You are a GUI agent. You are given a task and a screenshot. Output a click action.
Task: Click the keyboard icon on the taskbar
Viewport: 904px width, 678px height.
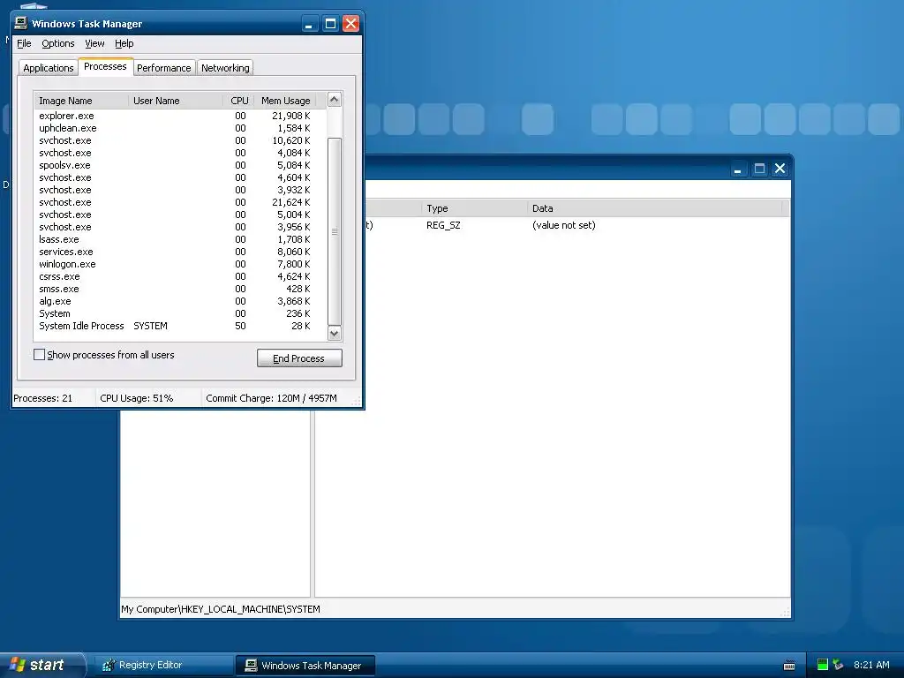point(789,666)
